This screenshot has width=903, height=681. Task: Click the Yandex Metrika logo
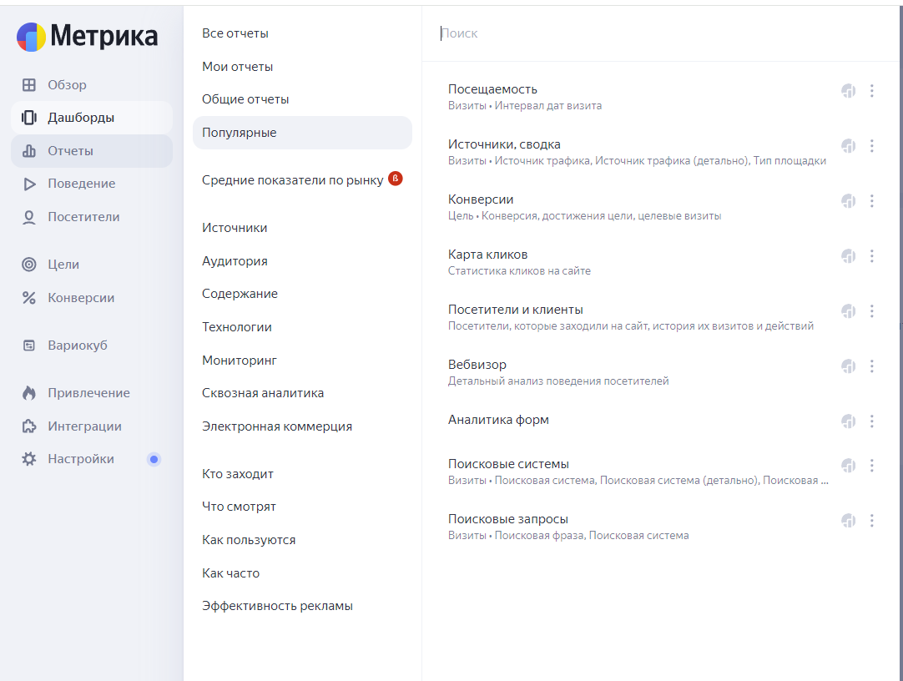point(87,37)
